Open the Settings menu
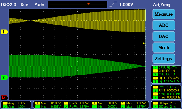 pyautogui.click(x=164, y=59)
